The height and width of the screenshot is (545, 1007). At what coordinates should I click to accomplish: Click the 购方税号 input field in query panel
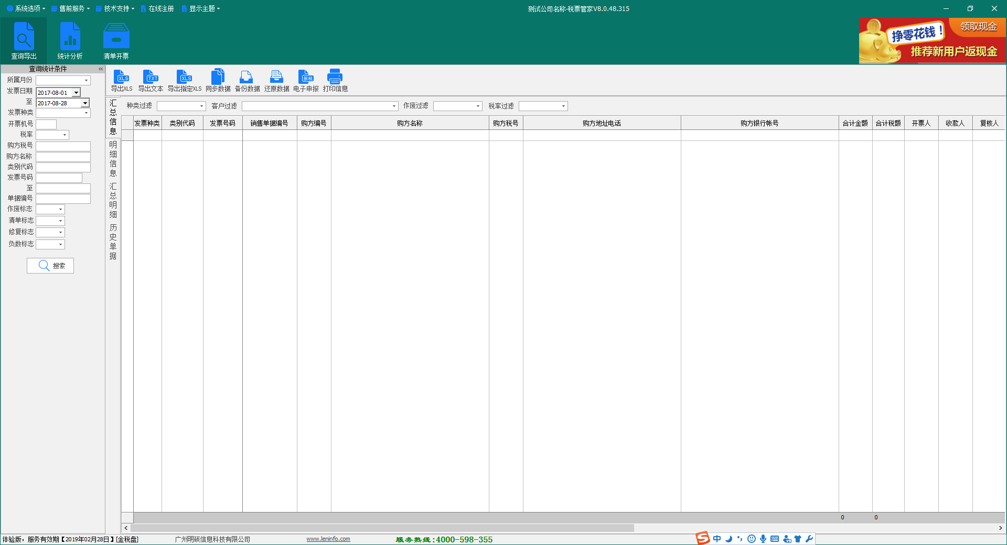pyautogui.click(x=63, y=146)
